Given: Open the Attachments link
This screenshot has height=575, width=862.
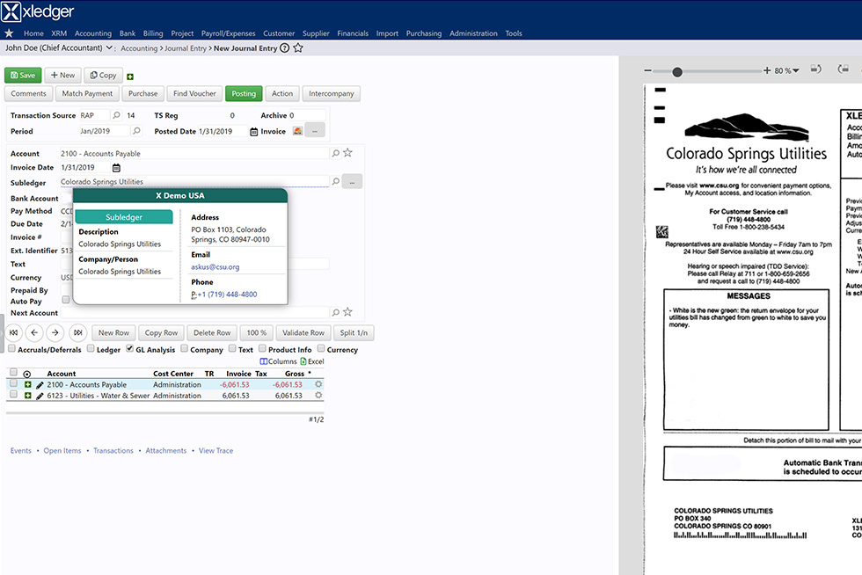Looking at the screenshot, I should [166, 451].
